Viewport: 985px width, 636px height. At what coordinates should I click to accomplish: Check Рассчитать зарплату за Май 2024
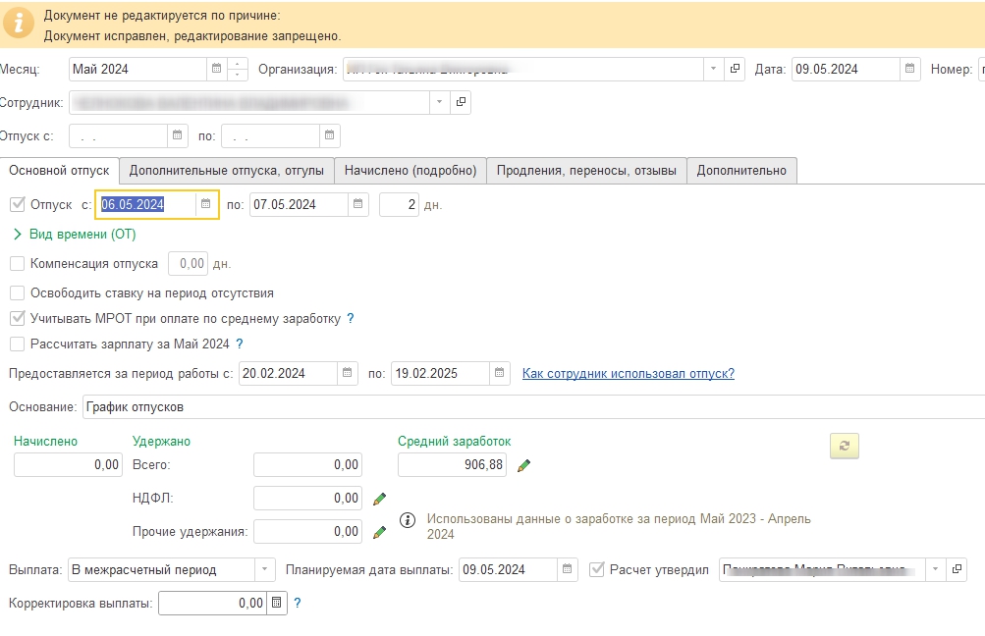(17, 344)
